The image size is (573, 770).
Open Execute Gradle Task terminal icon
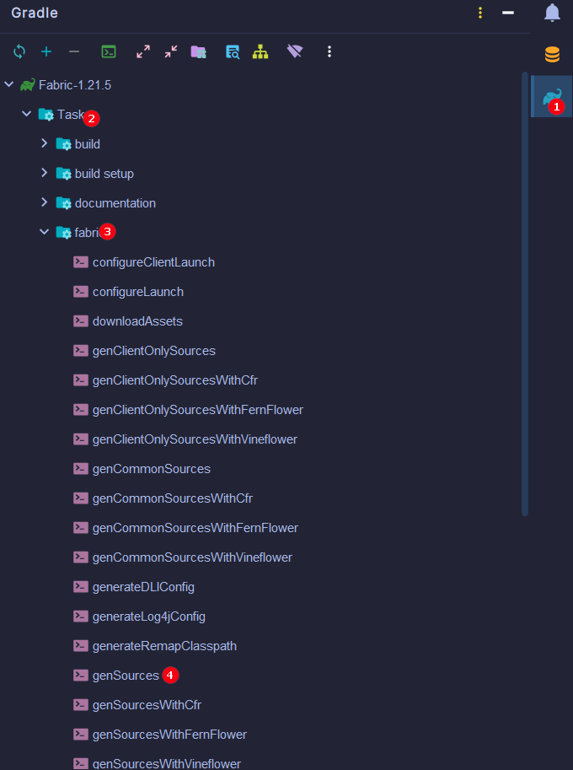tap(109, 51)
